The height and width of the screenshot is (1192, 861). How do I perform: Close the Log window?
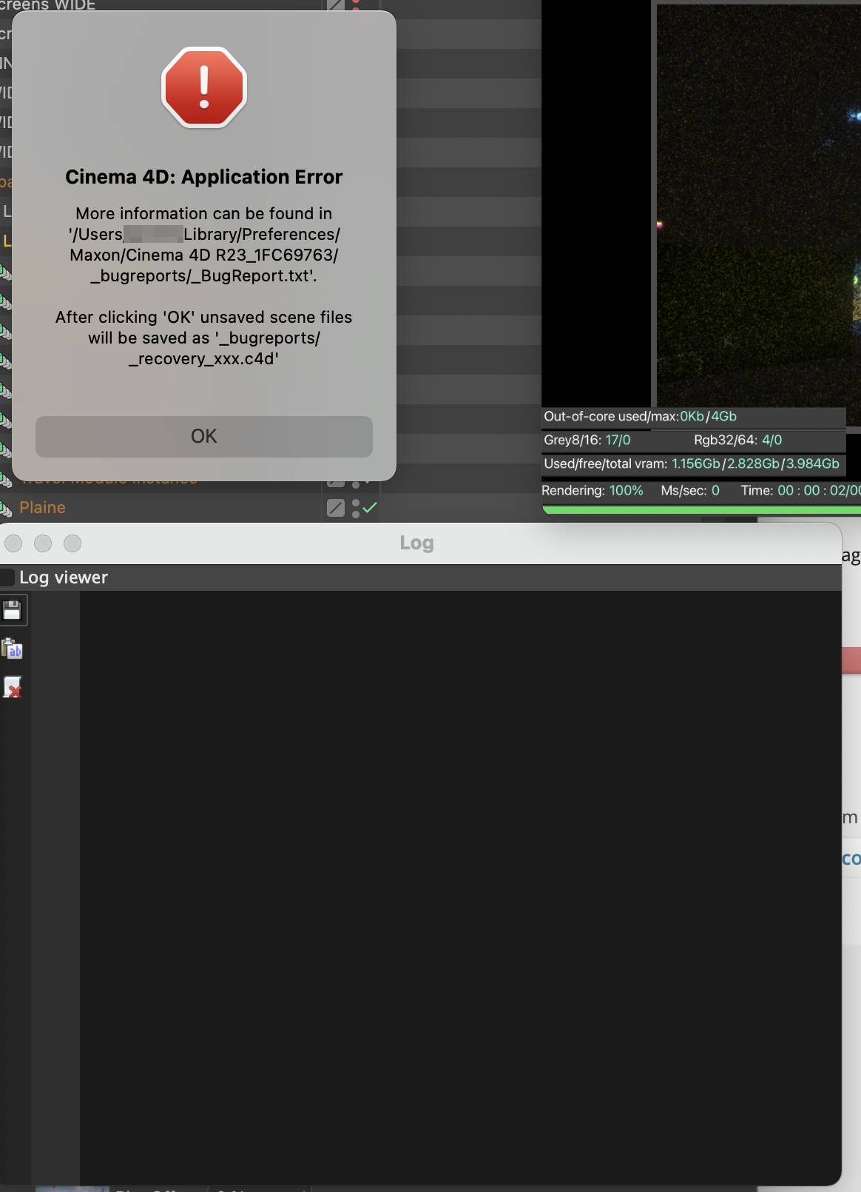13,543
